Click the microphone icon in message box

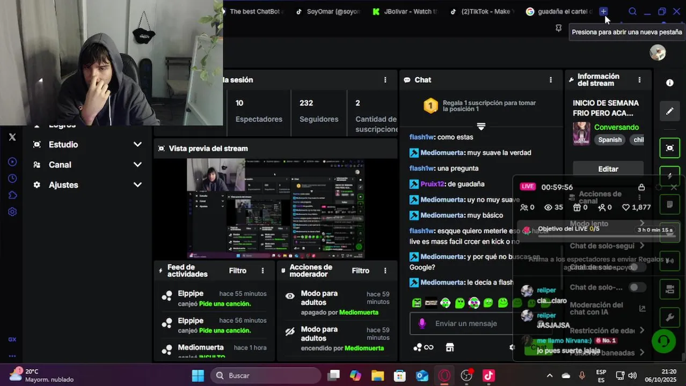[x=422, y=323]
